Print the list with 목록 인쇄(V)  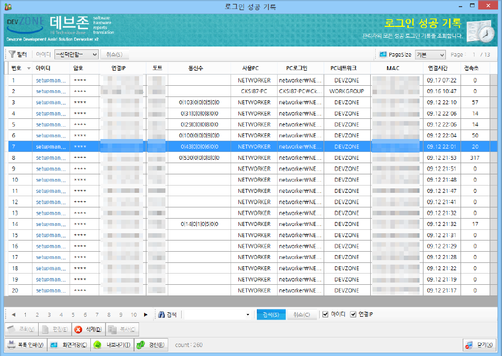26,345
